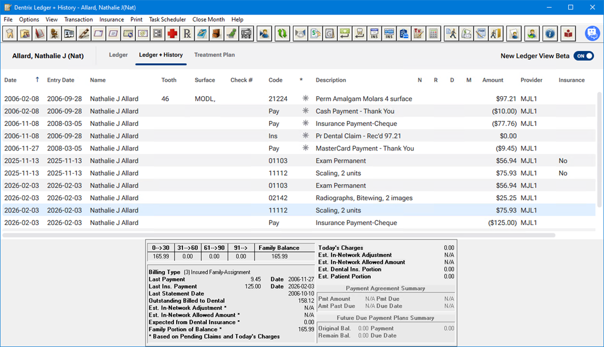This screenshot has width=604, height=347.
Task: Click the Amount column header
Action: [493, 80]
